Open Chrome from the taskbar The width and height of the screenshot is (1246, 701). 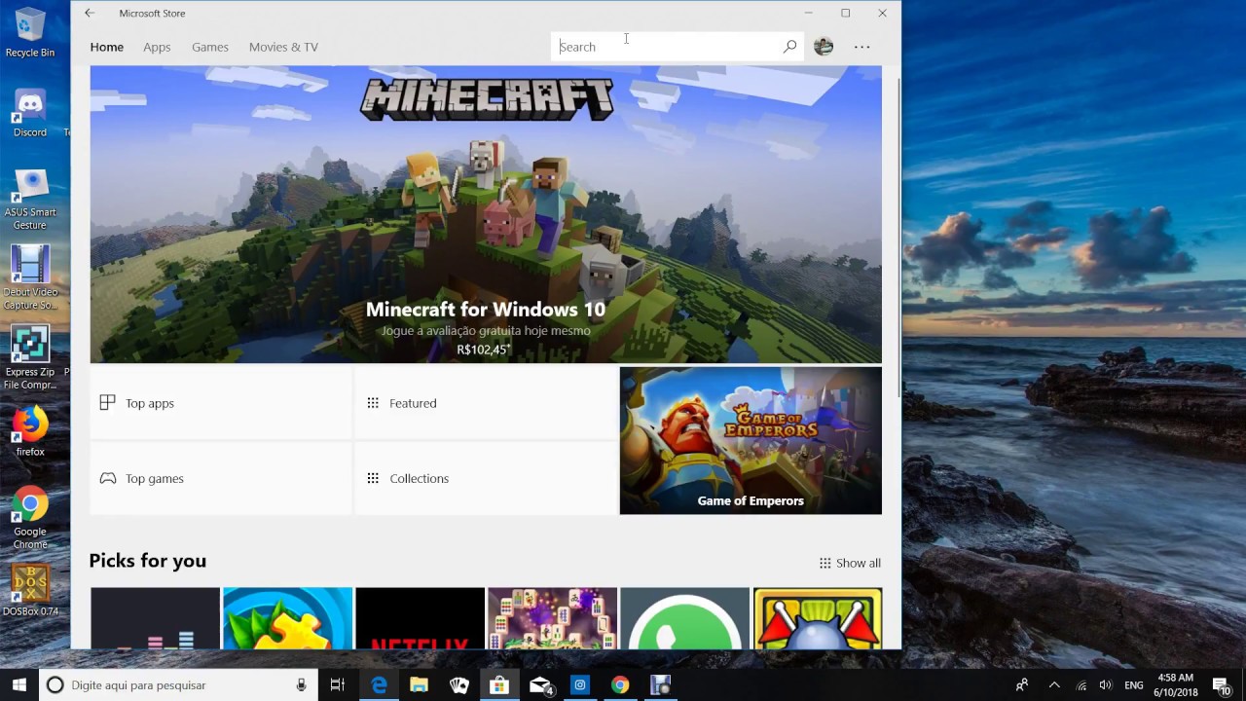pyautogui.click(x=620, y=685)
